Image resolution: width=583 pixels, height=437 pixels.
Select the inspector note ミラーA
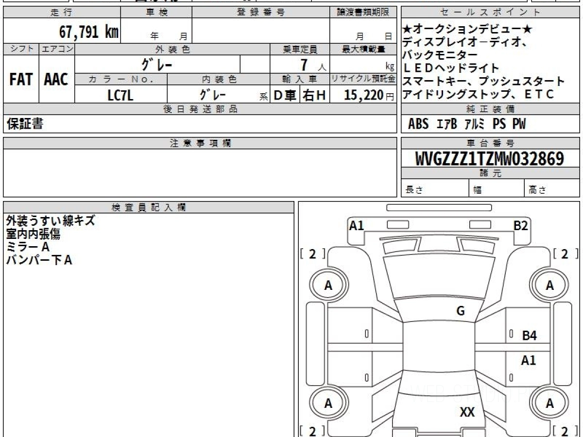click(x=28, y=247)
